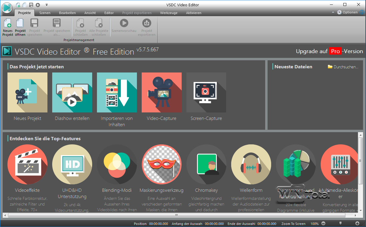The width and height of the screenshot is (366, 227).
Task: Click the zoom slider in the status bar
Action: (340, 223)
